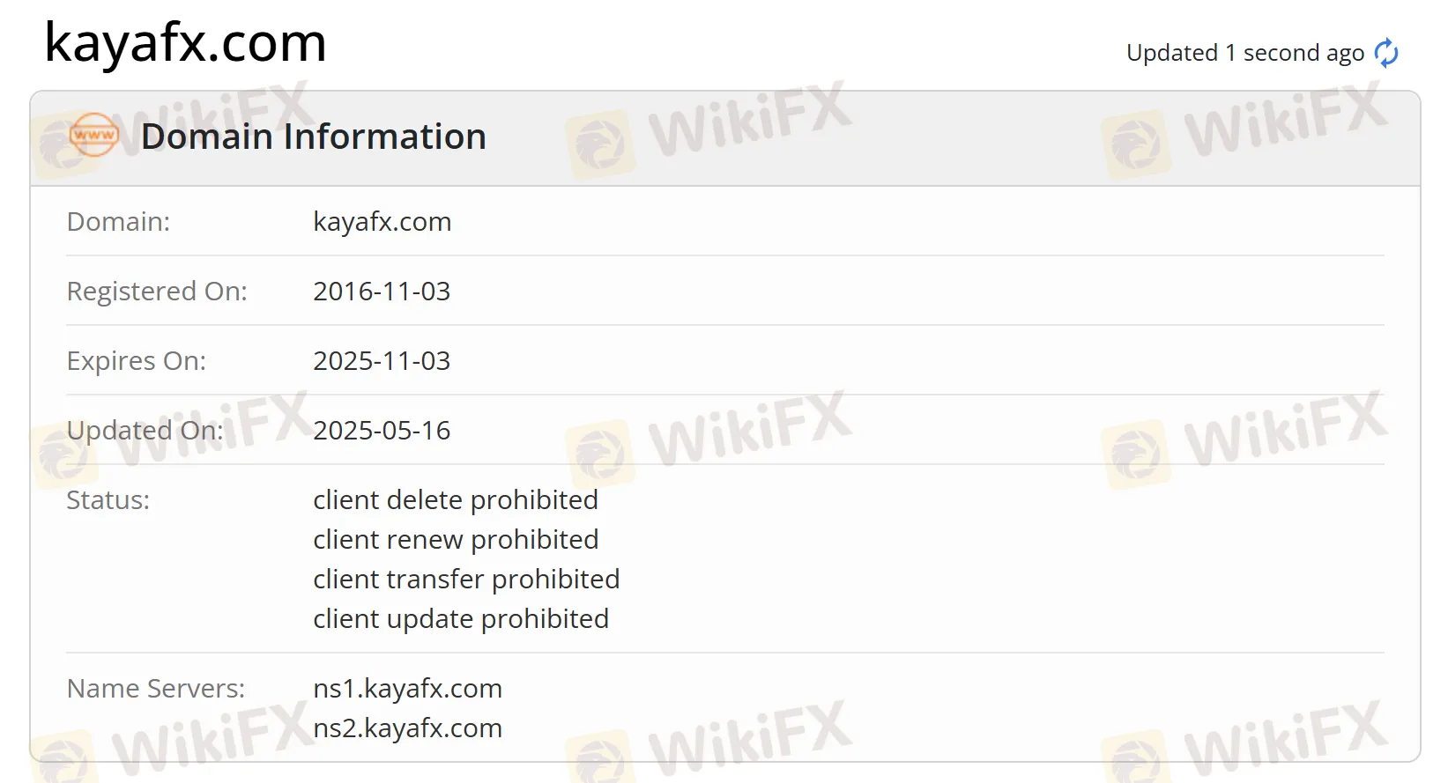The image size is (1448, 783).
Task: Select the kayafx.com domain value
Action: pyautogui.click(x=382, y=221)
